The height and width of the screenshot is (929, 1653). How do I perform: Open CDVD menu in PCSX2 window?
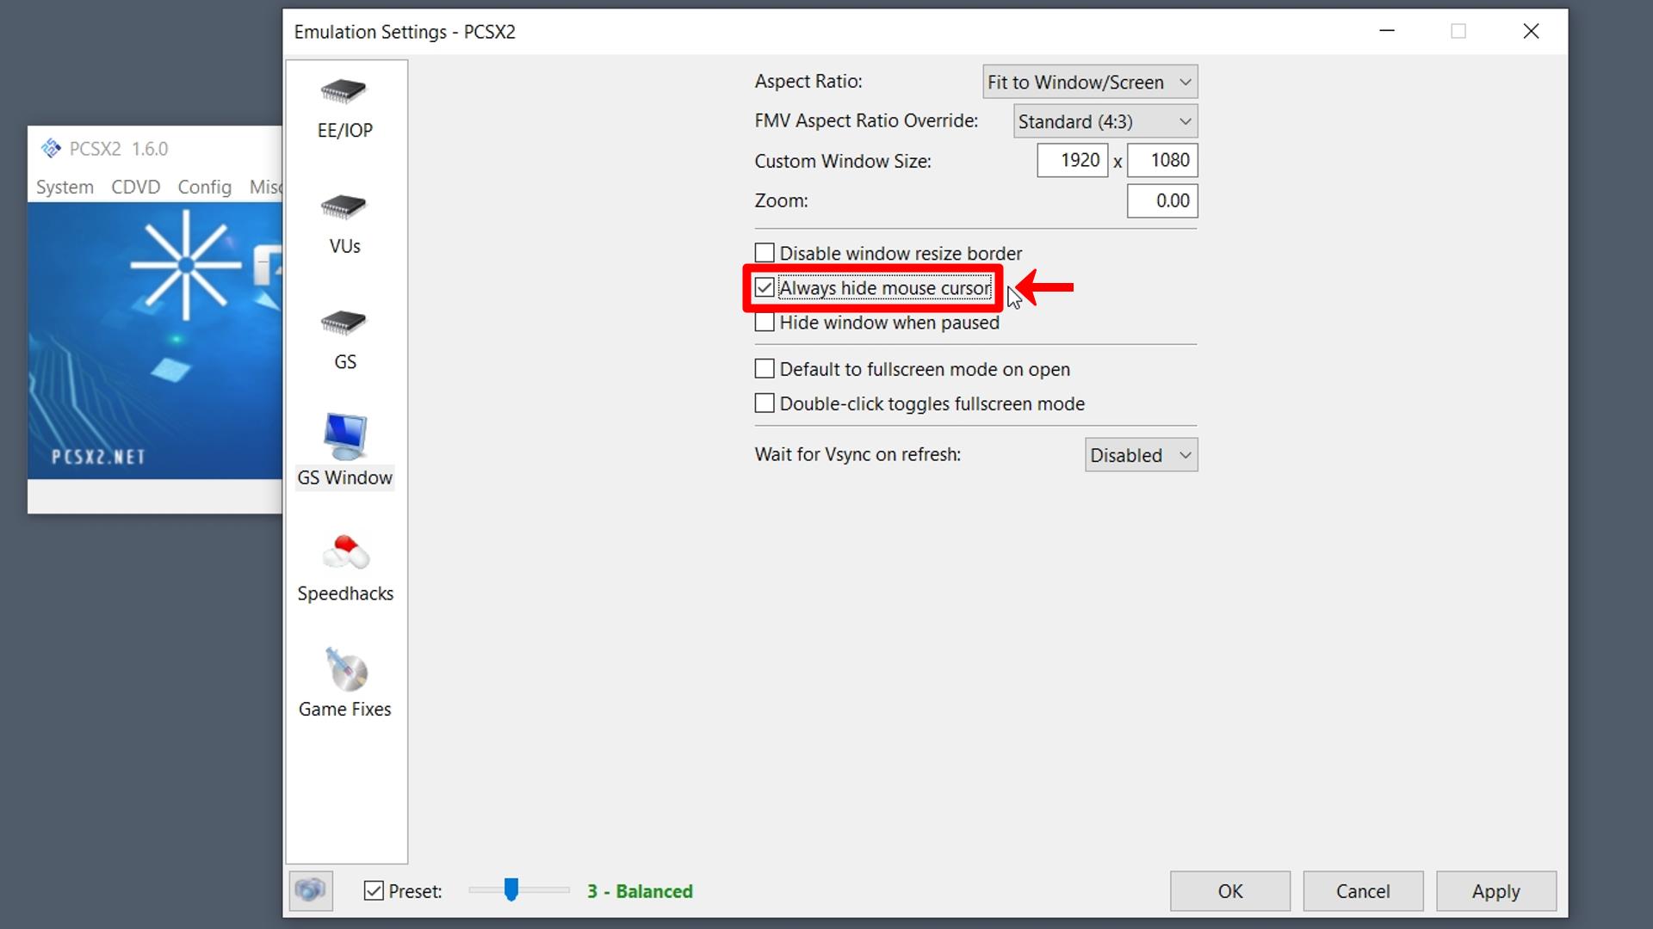(135, 187)
